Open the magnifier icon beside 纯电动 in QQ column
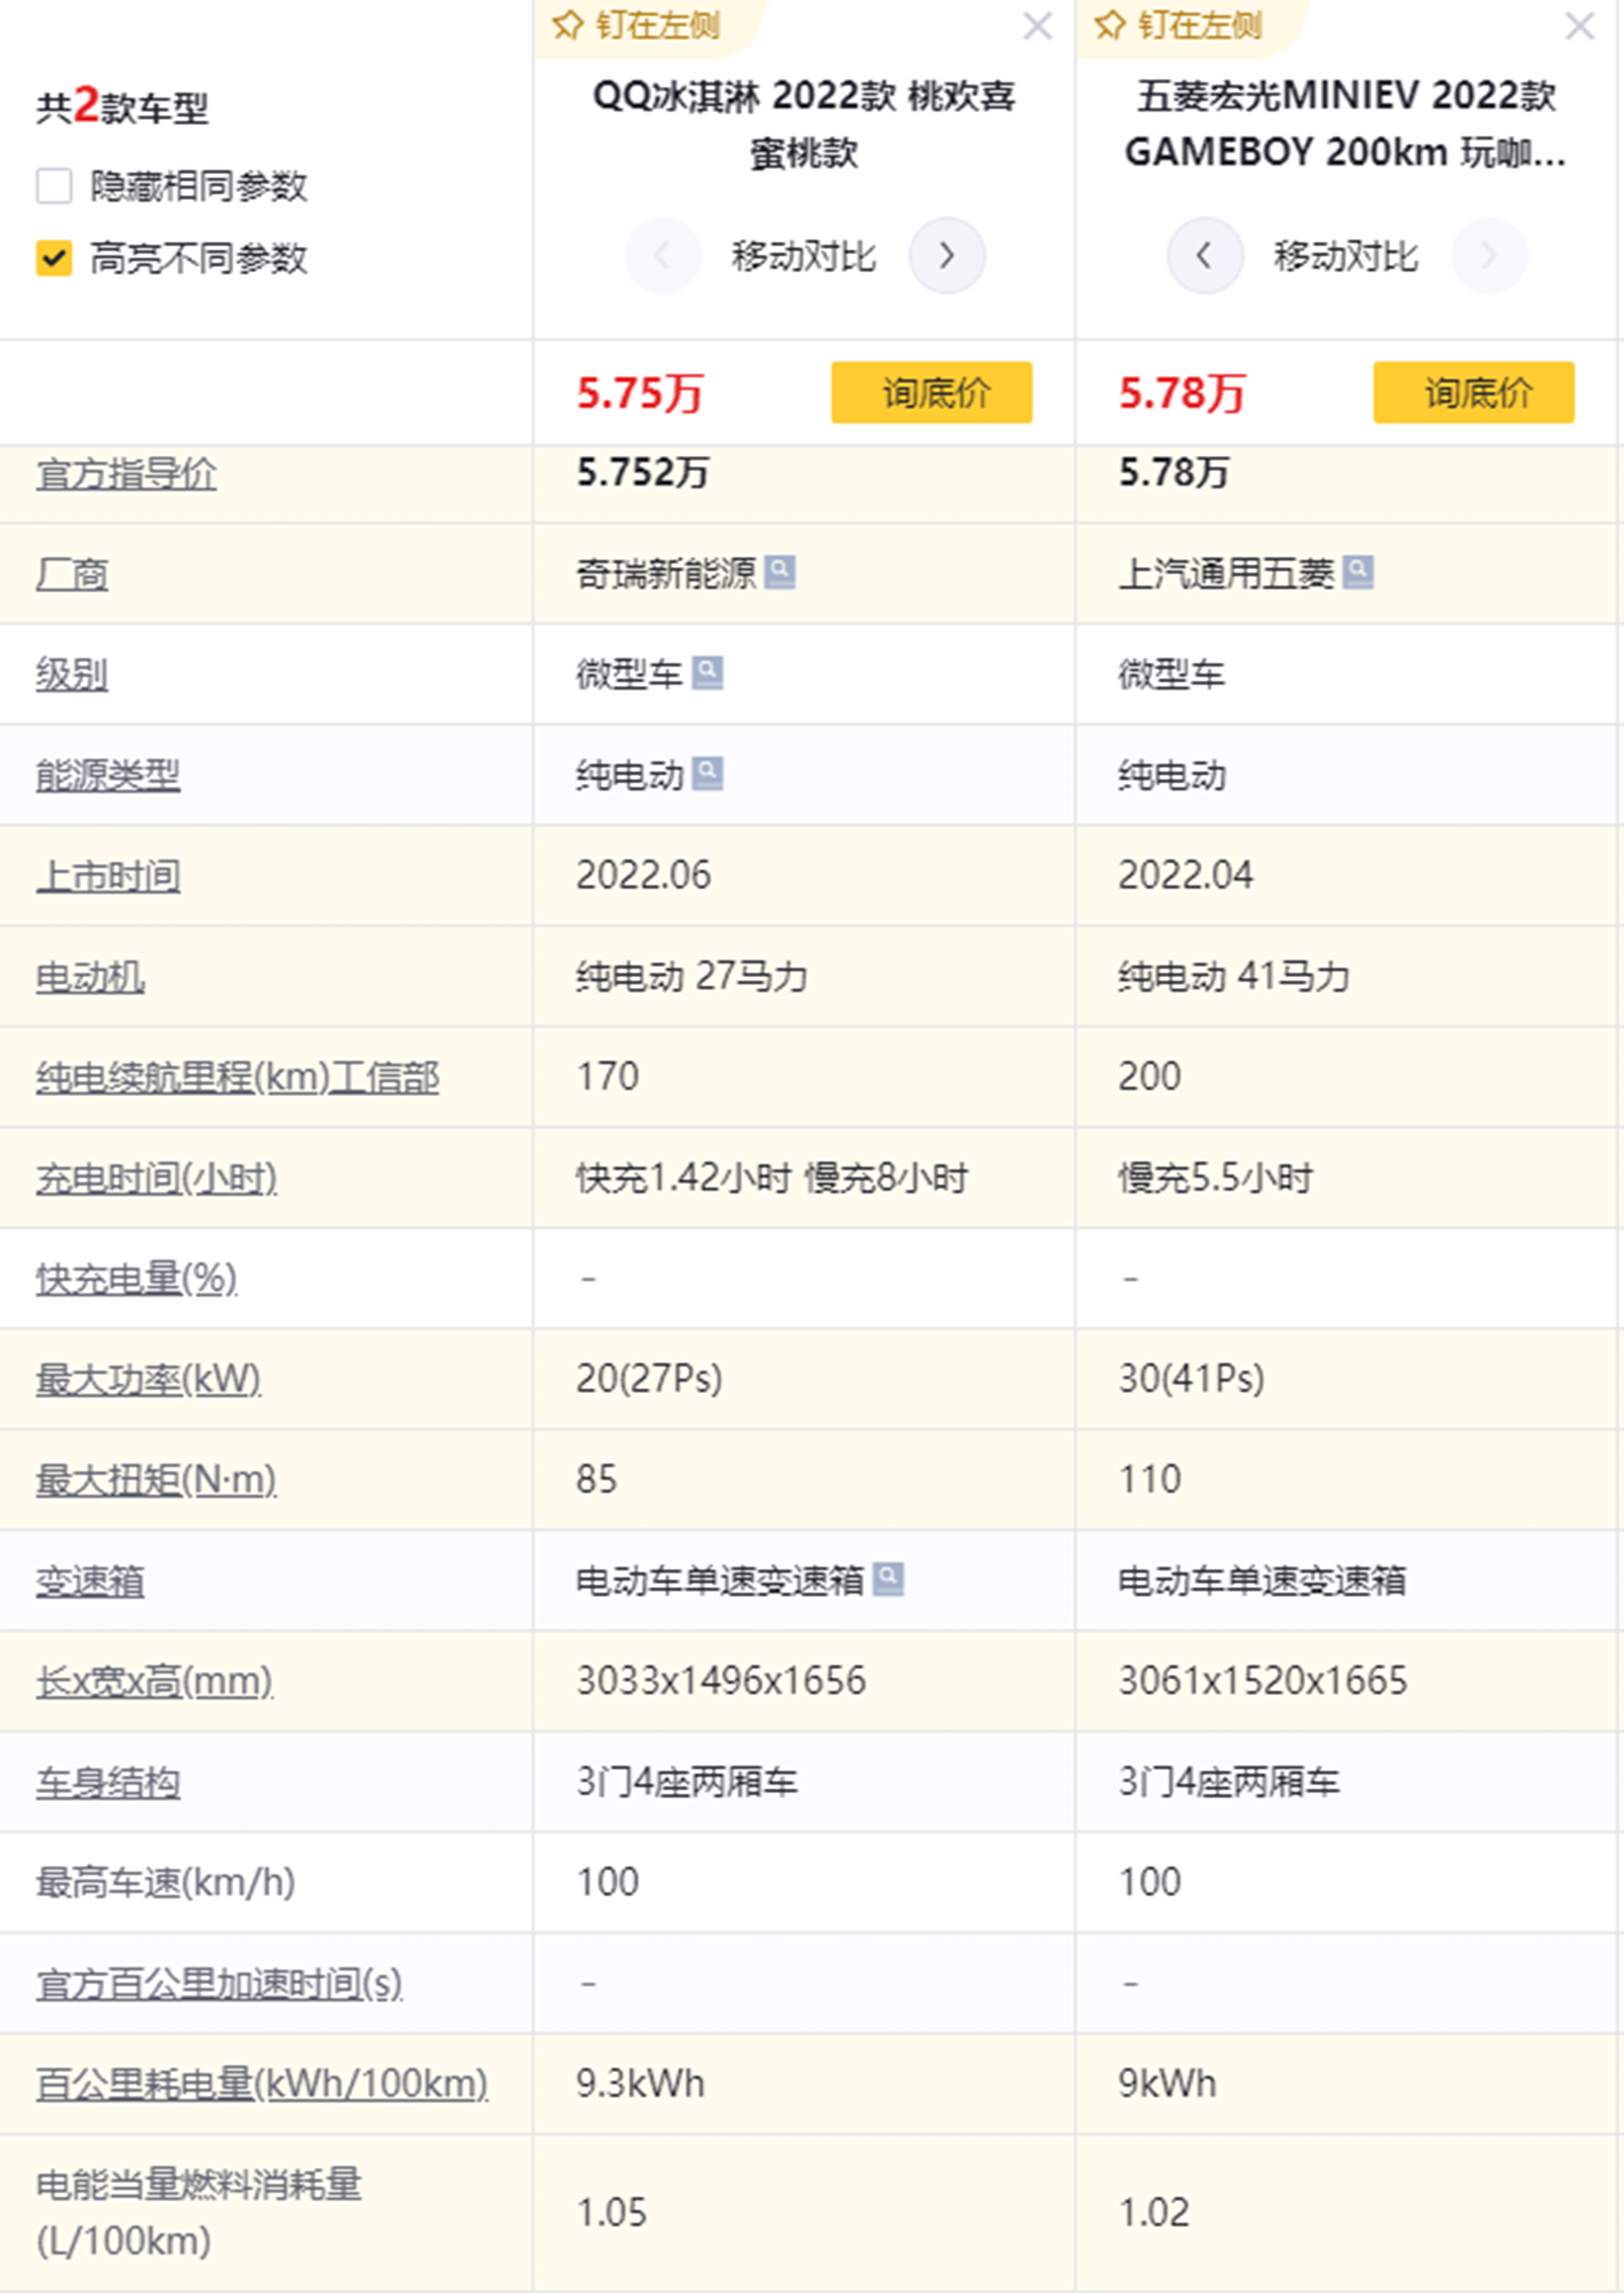Screen dimensions: 1624x2293 (x=708, y=774)
